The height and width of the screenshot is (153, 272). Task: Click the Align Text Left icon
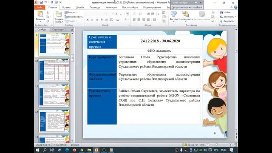coord(134,20)
